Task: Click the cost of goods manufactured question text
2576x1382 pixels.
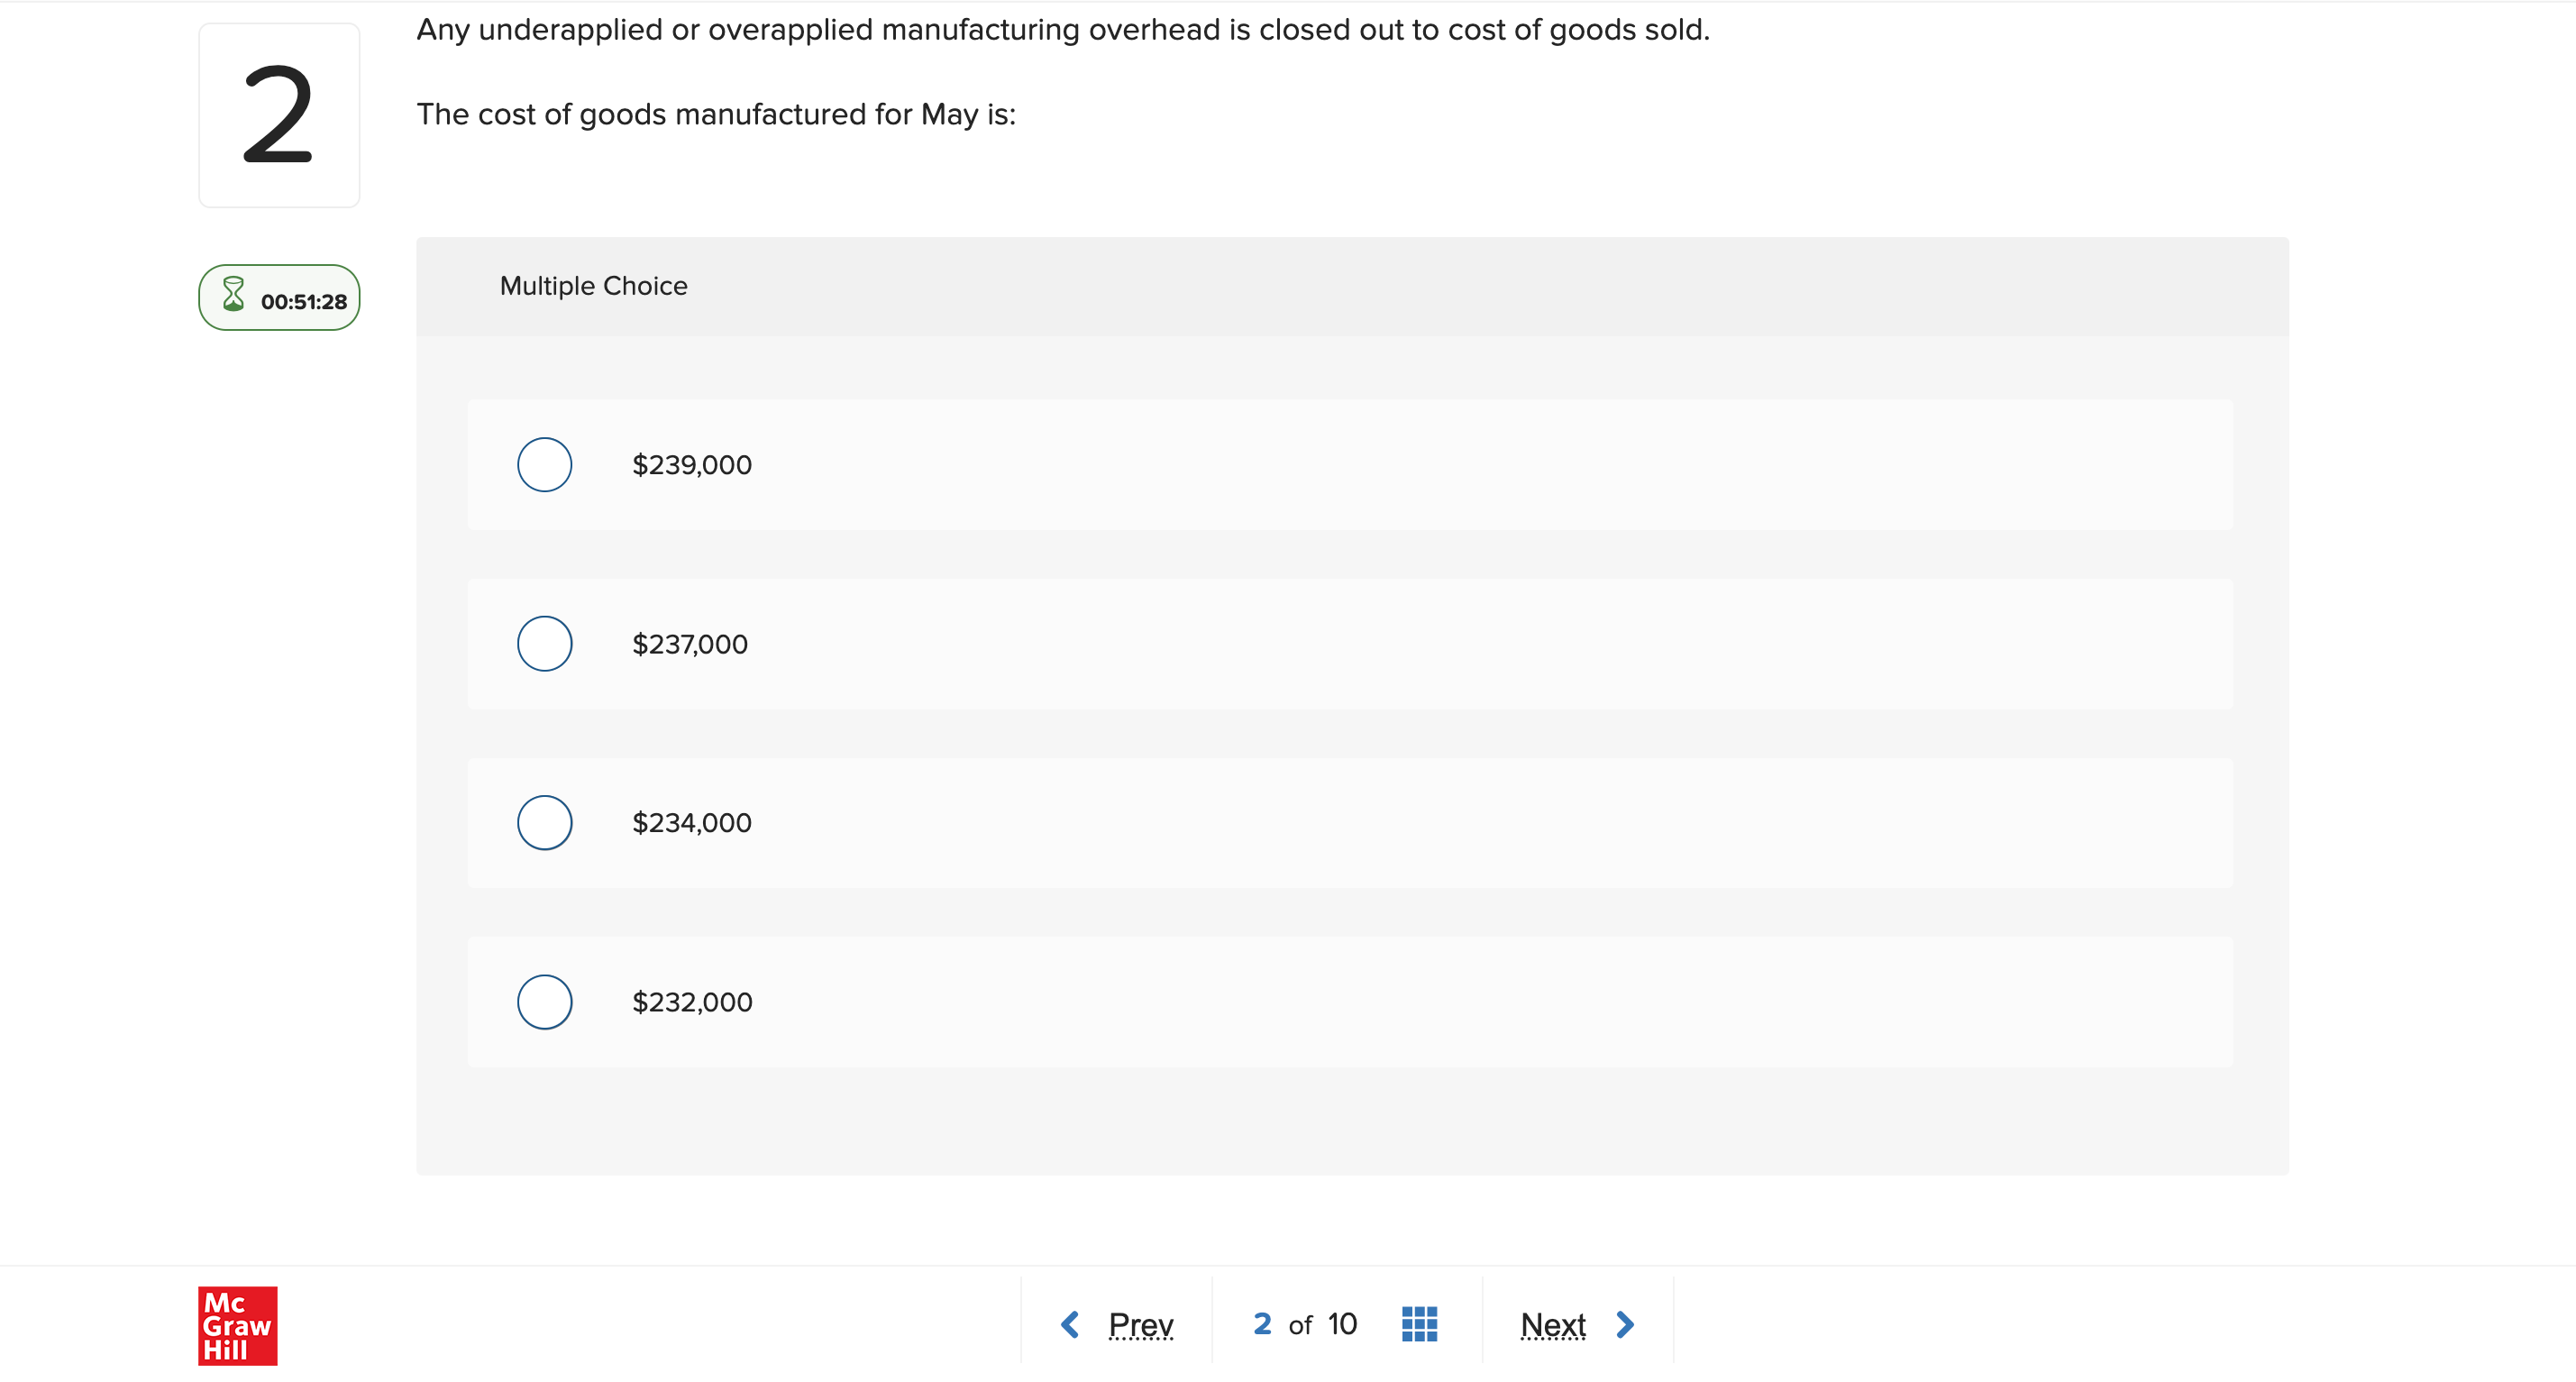Action: point(716,115)
